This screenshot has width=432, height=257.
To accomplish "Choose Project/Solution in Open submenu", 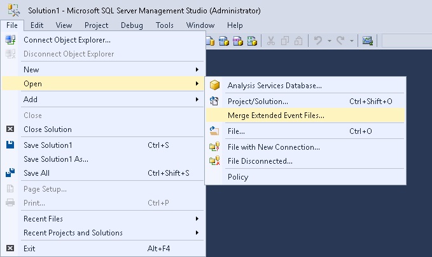I will (x=258, y=101).
